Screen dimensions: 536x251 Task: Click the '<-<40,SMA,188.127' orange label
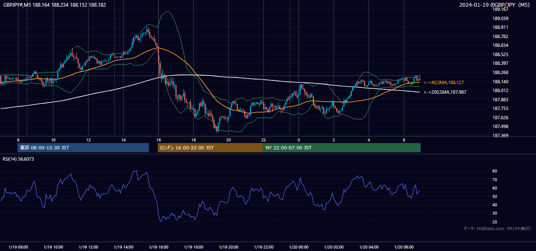click(x=444, y=83)
